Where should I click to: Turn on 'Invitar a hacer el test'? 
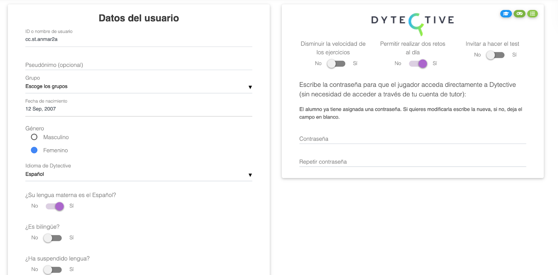(495, 55)
